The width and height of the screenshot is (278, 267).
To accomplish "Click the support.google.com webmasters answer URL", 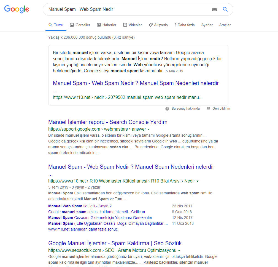I will [97, 129].
